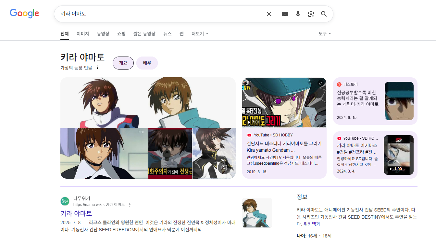Click the 2019. 8. 15. video date
This screenshot has width=436, height=243.
point(257,172)
